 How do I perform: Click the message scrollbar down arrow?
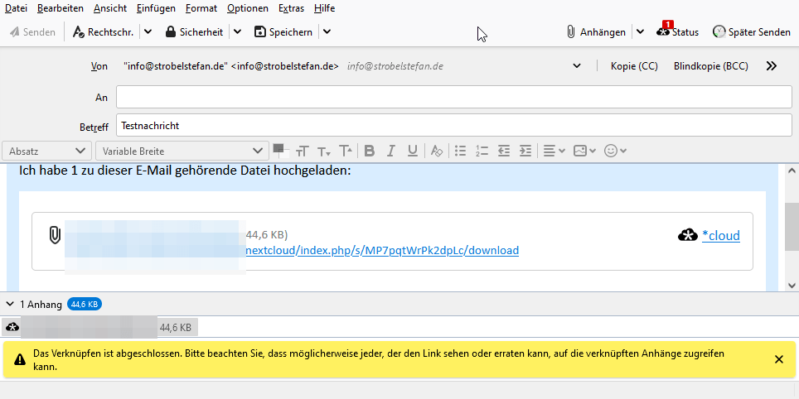[791, 285]
